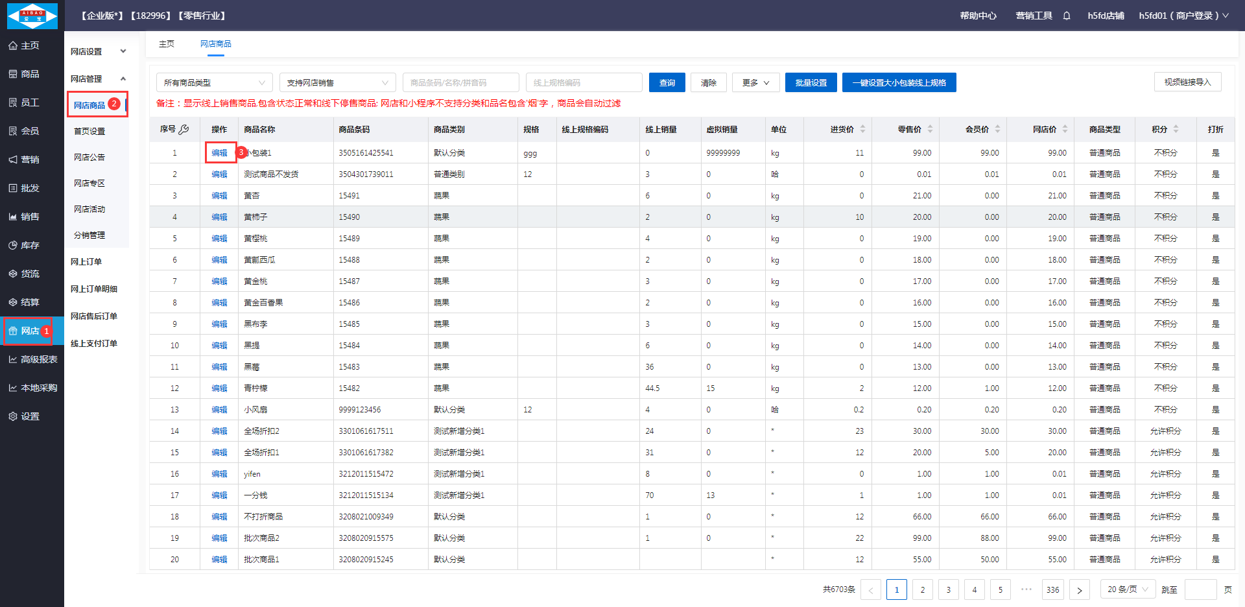1245x607 pixels.
Task: Toggle sorting on 进货价 column
Action: (862, 130)
